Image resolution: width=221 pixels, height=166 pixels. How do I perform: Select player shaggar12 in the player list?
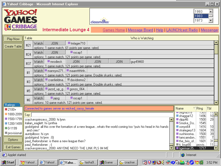194,116
